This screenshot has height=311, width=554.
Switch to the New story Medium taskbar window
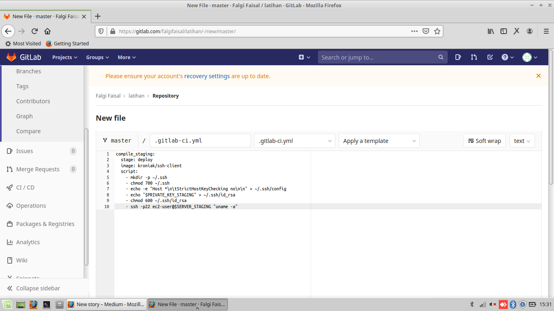[x=106, y=304]
